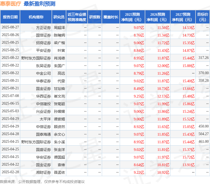Select researcher 甘坛焕
The width and height of the screenshot is (210, 184).
click(59, 89)
